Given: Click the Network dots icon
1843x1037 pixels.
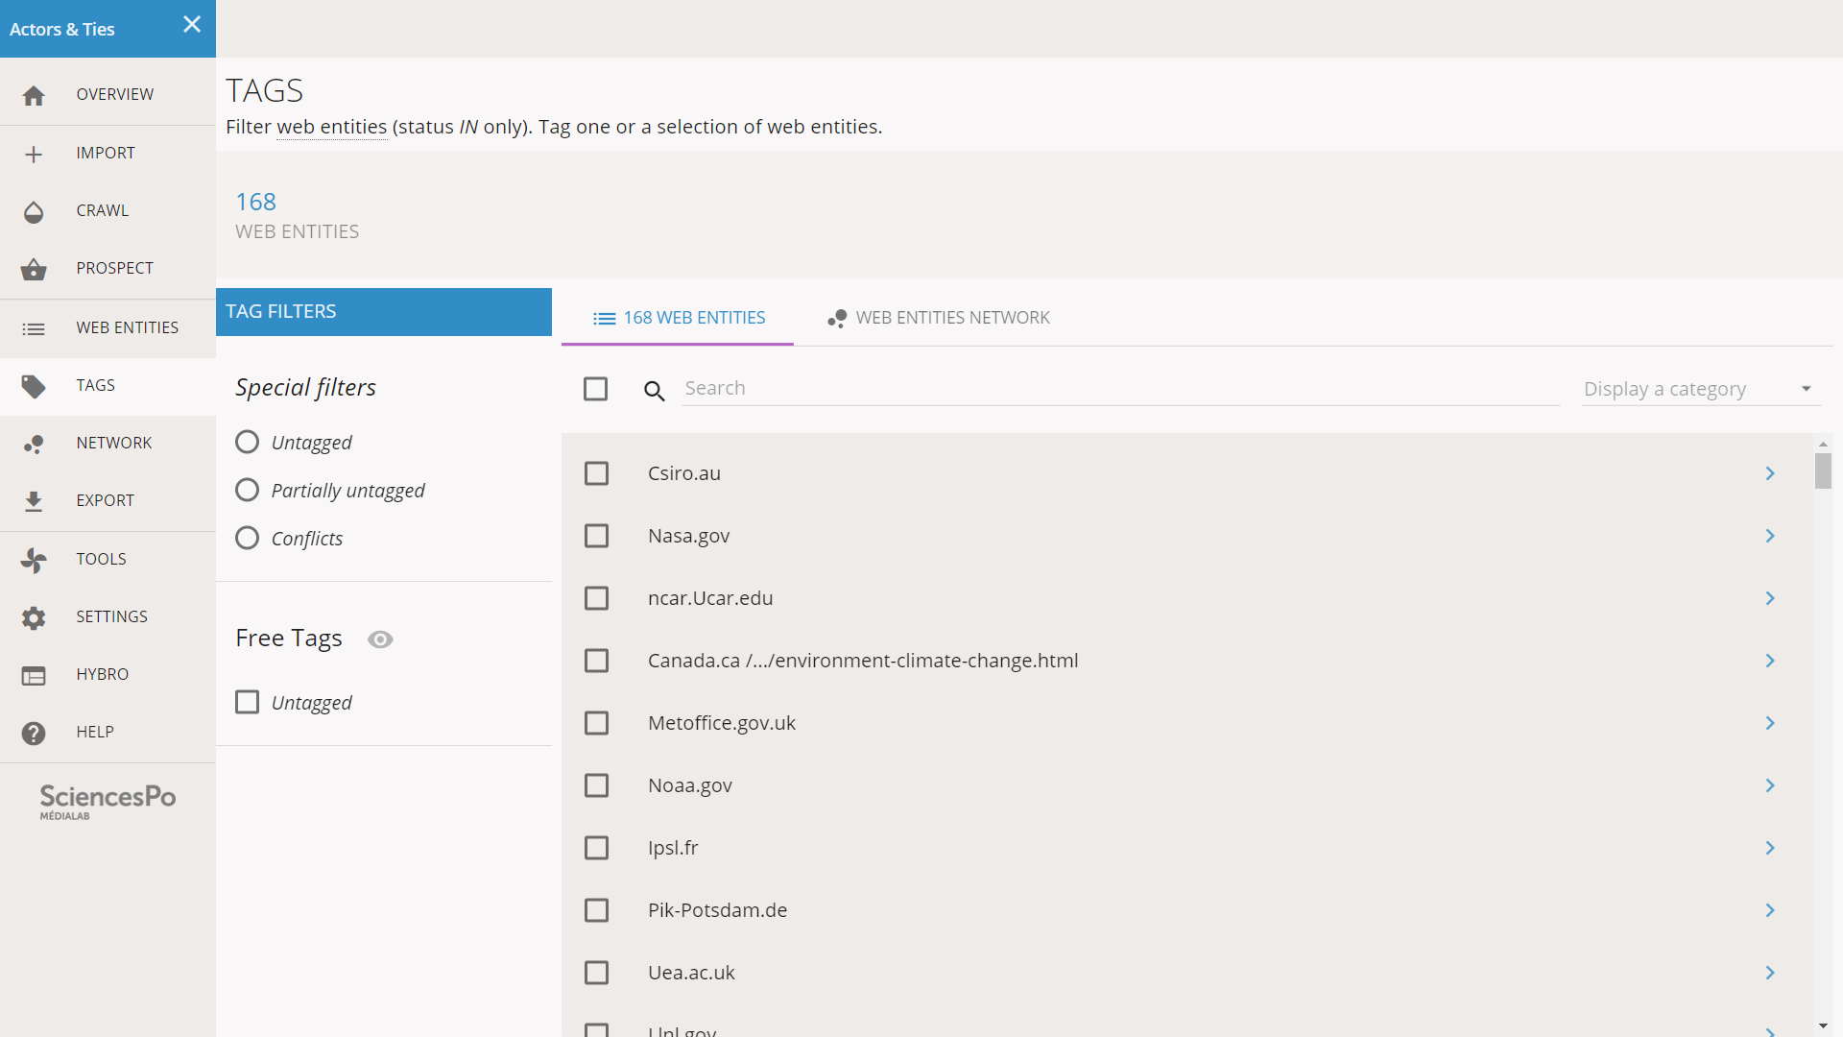Looking at the screenshot, I should click(34, 444).
